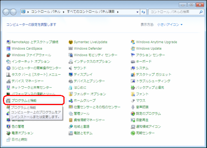Screen dimensions: 207x148
Task: Open the フォント folder icon
Action: click(x=133, y=94)
